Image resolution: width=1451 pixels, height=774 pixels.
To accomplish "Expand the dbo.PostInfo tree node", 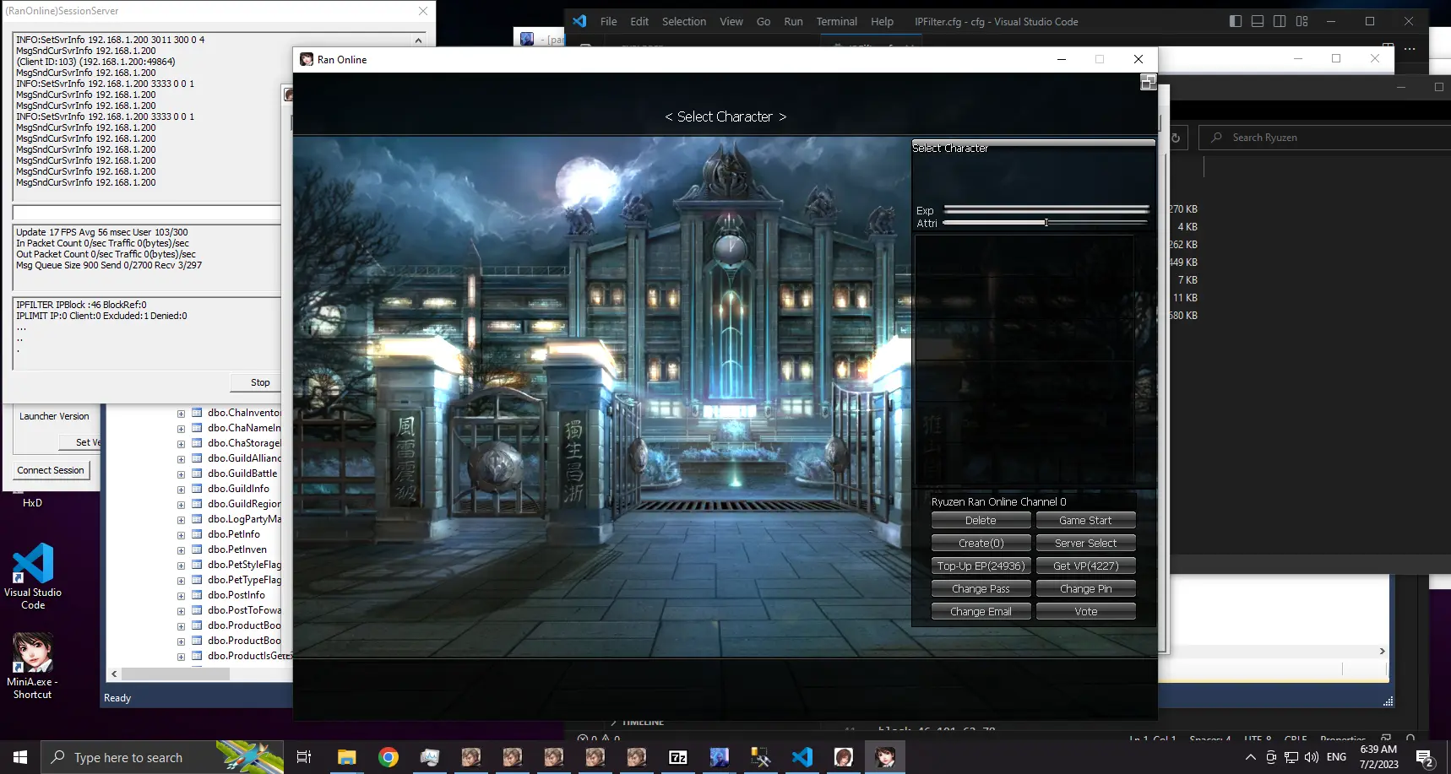I will coord(181,596).
